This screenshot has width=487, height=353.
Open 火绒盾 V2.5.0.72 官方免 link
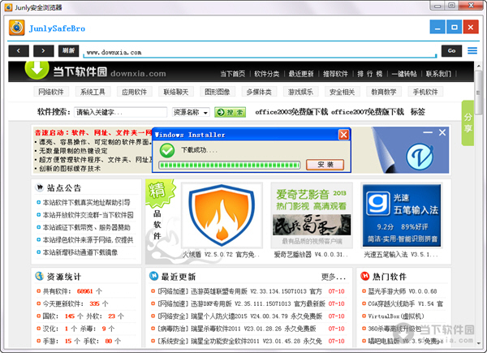(x=221, y=255)
